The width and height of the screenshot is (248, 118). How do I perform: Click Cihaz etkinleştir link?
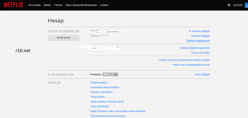(100, 106)
